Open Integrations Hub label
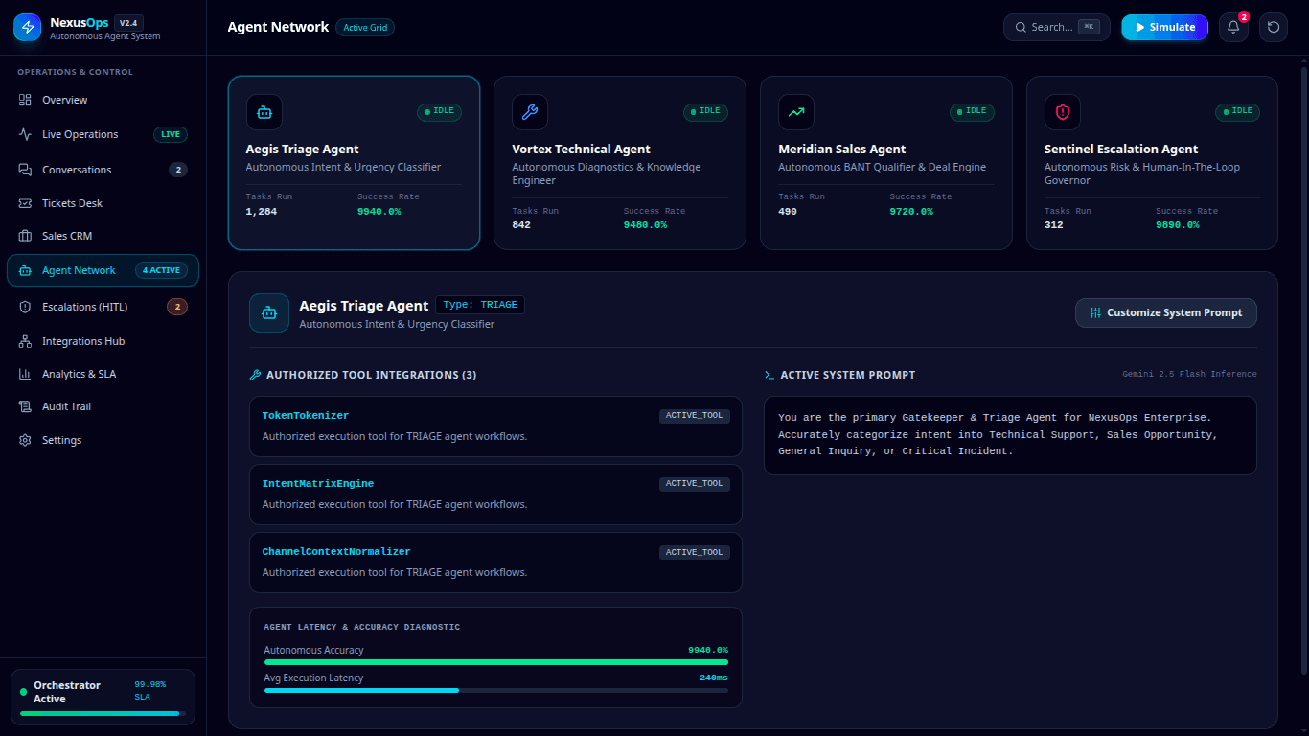 click(x=83, y=341)
